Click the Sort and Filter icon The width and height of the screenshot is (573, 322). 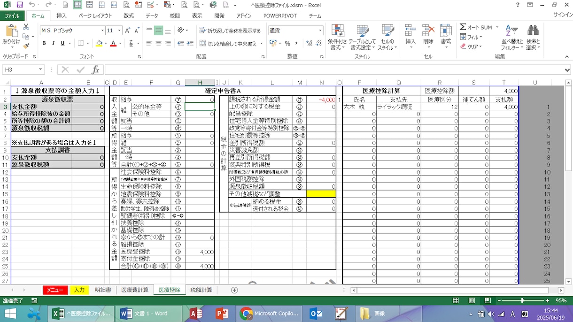511,30
